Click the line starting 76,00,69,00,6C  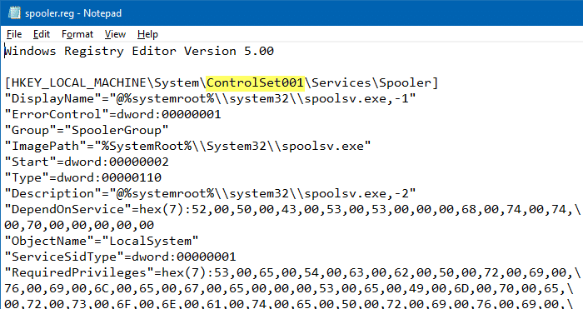pos(289,288)
